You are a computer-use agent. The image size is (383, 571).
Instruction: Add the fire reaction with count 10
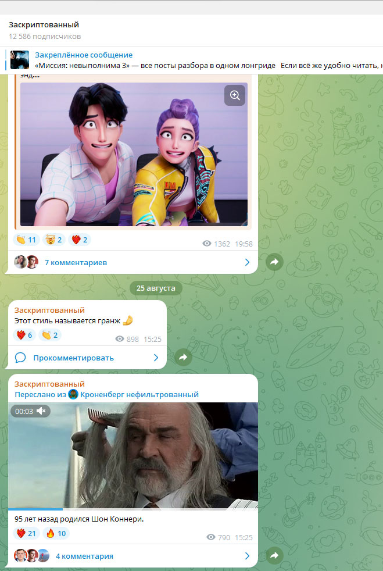tap(56, 533)
